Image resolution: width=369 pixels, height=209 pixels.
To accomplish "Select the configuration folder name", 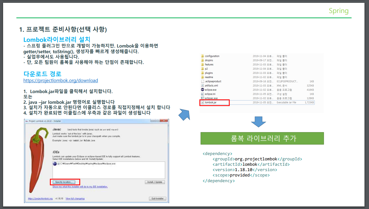I will tap(212, 56).
